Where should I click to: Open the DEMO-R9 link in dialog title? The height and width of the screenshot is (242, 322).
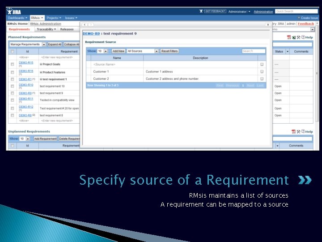(91, 34)
